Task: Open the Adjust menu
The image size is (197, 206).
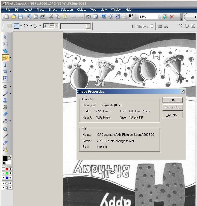Action: coord(28,10)
